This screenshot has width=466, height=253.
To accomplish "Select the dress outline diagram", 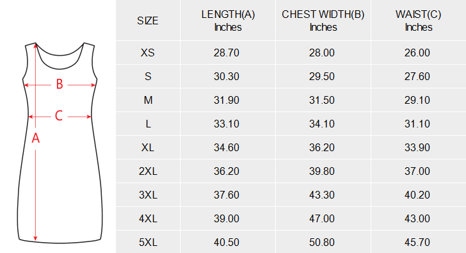I will [x=60, y=143].
